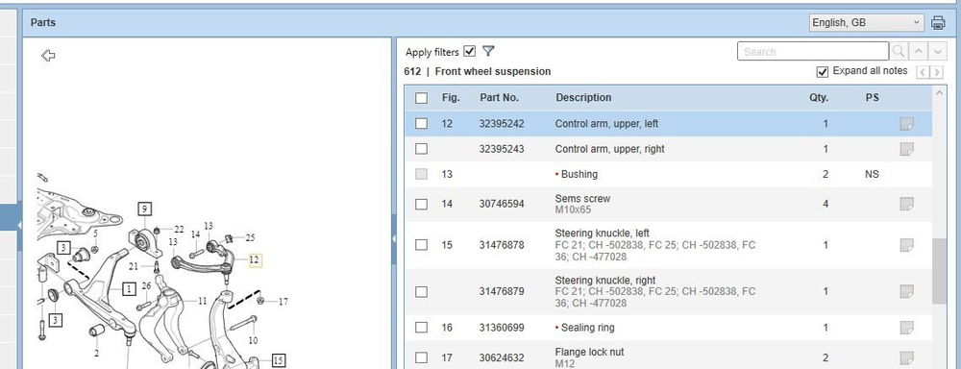Jump to previous search result arrow
The width and height of the screenshot is (961, 369).
[918, 52]
